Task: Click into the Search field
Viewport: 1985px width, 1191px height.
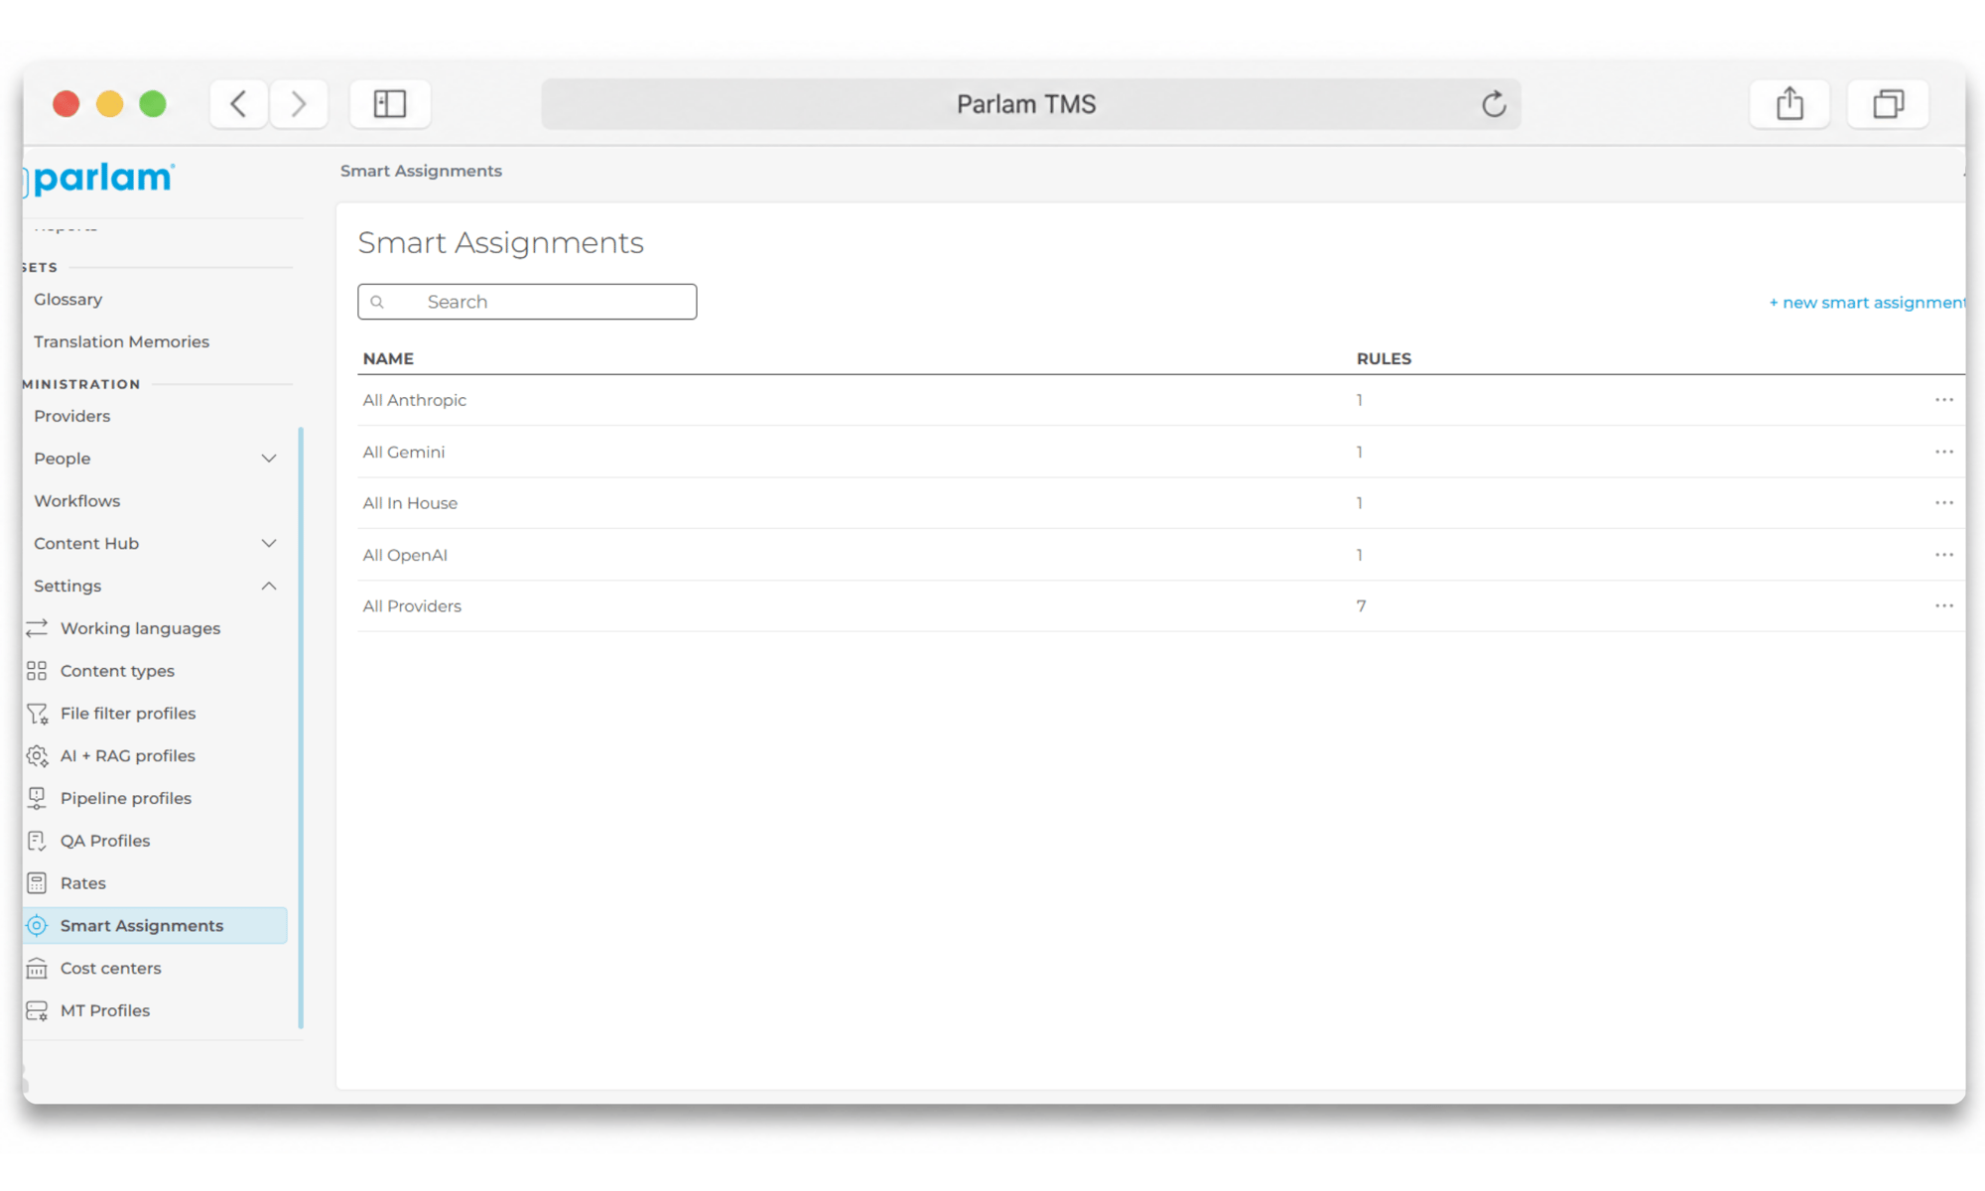Action: click(527, 302)
